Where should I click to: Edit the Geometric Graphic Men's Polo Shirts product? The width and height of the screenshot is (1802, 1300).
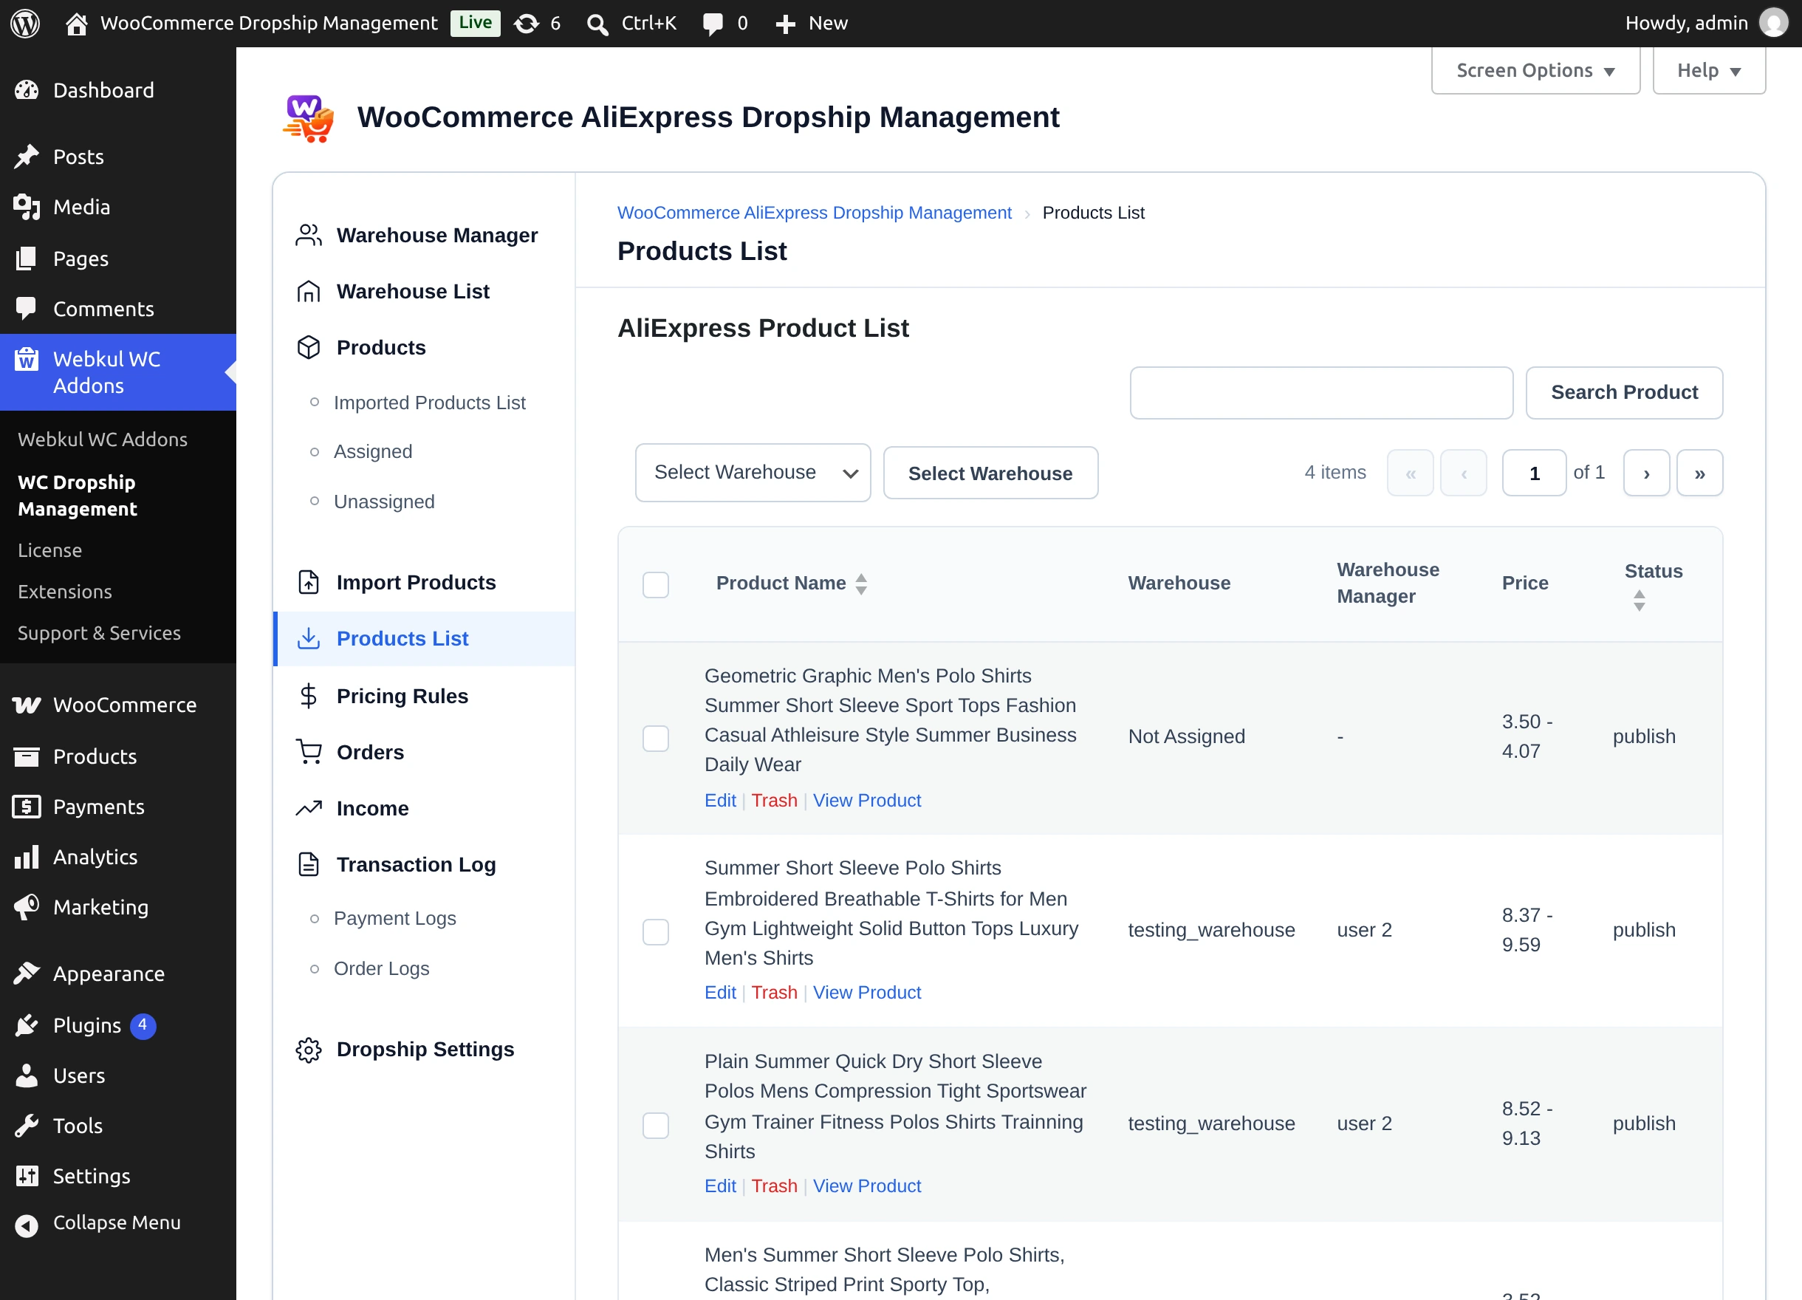(720, 800)
